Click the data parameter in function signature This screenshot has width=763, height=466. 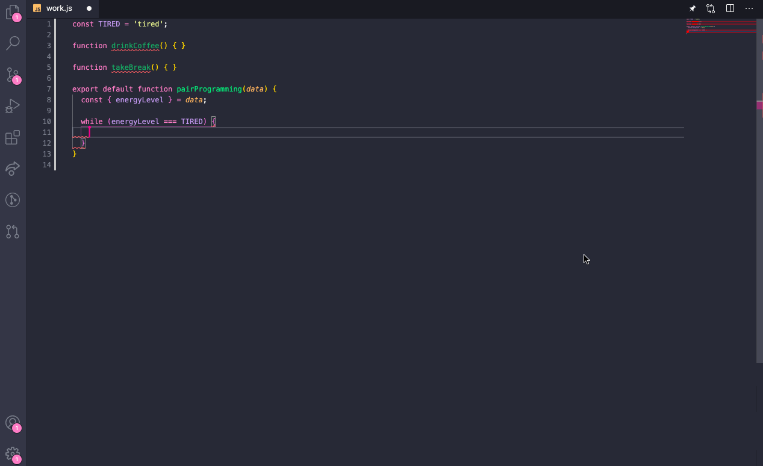tap(255, 89)
